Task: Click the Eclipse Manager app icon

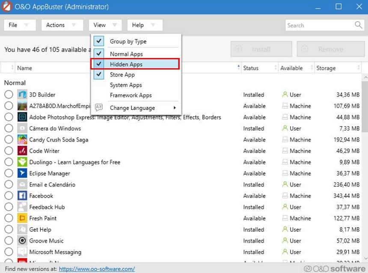Action: coord(22,173)
